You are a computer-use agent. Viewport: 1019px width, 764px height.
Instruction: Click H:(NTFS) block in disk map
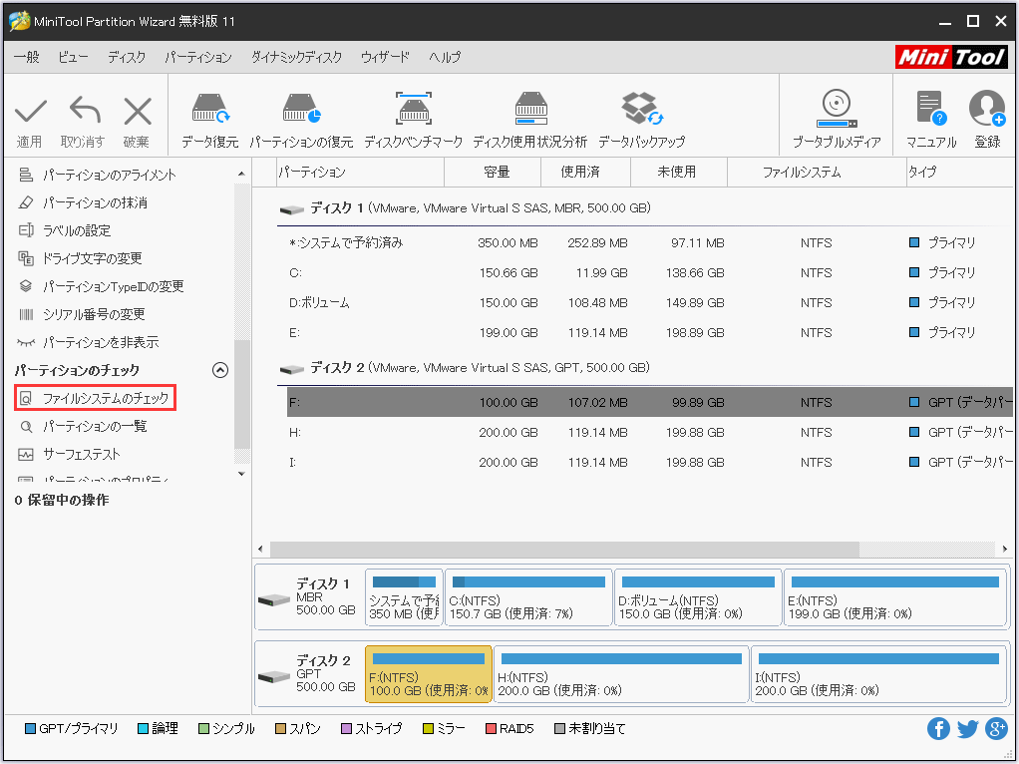pos(621,674)
